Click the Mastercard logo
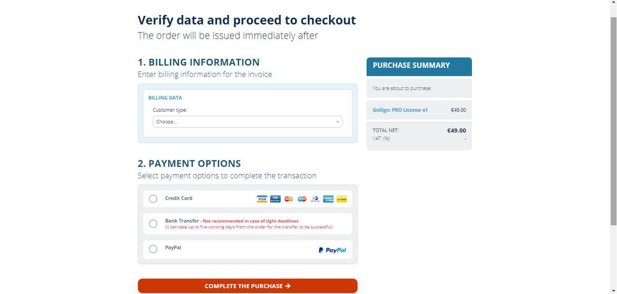This screenshot has height=294, width=617. point(289,199)
